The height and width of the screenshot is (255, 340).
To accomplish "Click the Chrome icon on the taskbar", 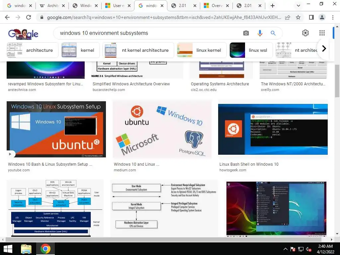I will 45,249.
